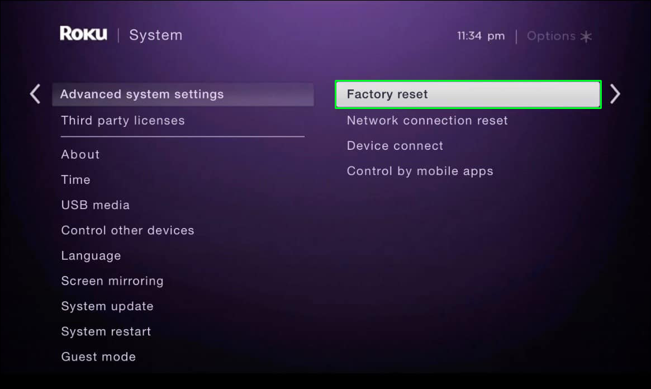The height and width of the screenshot is (389, 651).
Task: Open Third party licenses
Action: (x=123, y=121)
